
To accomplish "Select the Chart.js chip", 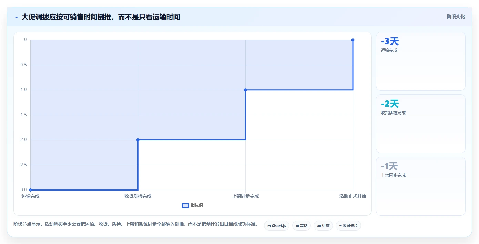I will pos(277,226).
